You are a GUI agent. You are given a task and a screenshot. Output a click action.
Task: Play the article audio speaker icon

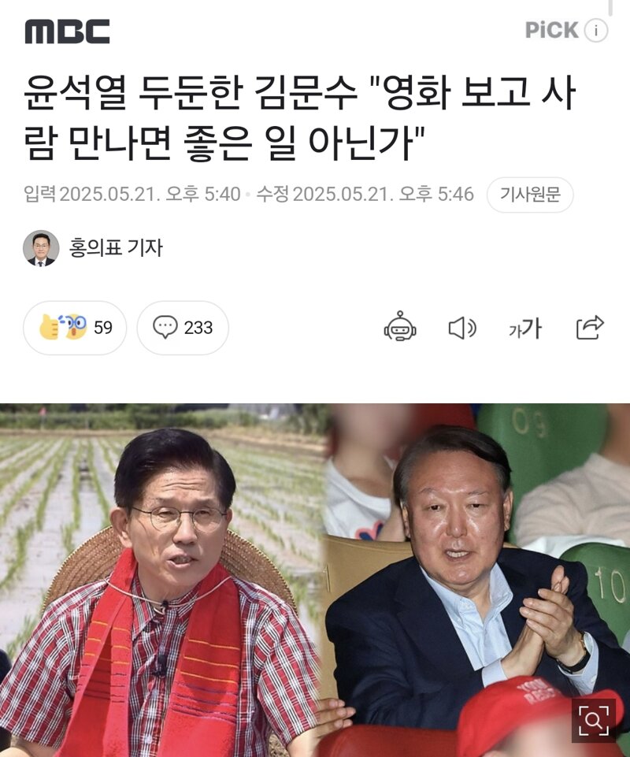point(462,328)
